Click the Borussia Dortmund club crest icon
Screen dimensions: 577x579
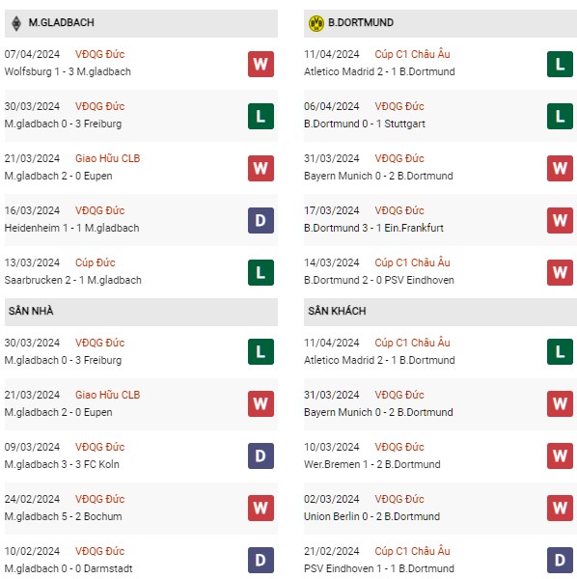coord(316,23)
